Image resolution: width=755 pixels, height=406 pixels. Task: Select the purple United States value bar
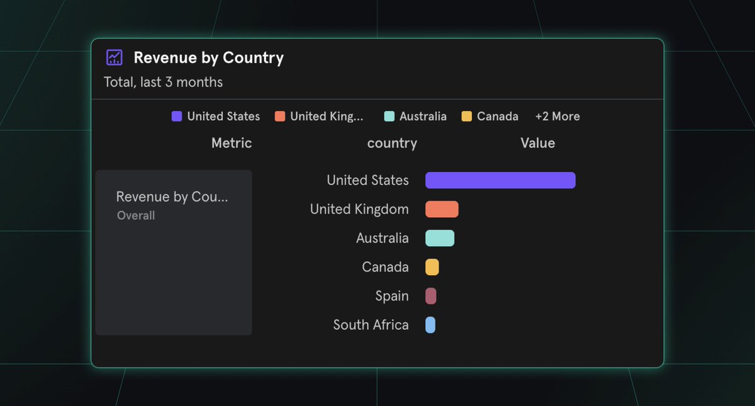[x=501, y=180]
